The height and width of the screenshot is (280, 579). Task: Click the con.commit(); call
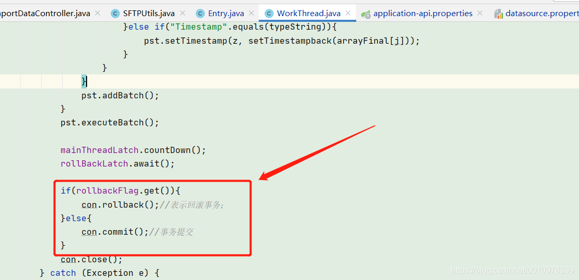[x=115, y=232]
